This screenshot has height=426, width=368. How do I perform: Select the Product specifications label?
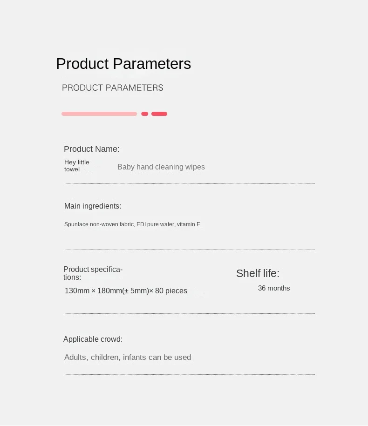[93, 273]
